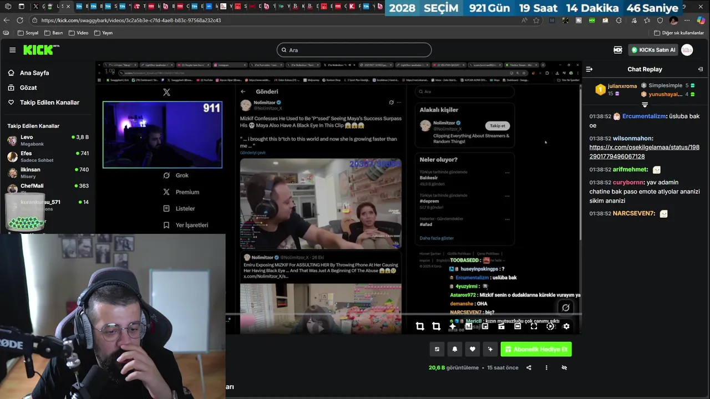Open the Sosyal bookmarks folder
This screenshot has height=399, width=710.
pyautogui.click(x=28, y=33)
